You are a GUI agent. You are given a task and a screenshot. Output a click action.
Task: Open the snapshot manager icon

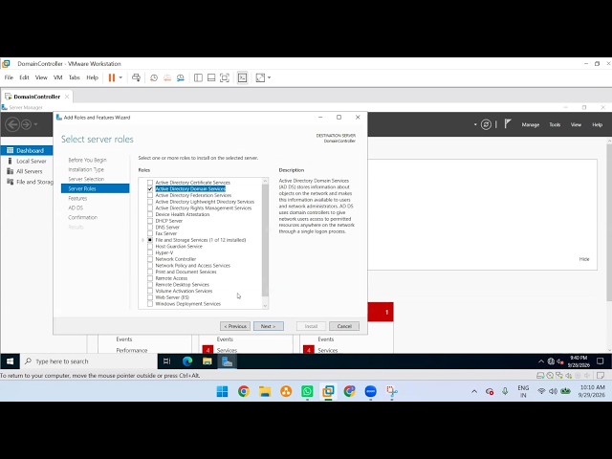pyautogui.click(x=181, y=77)
